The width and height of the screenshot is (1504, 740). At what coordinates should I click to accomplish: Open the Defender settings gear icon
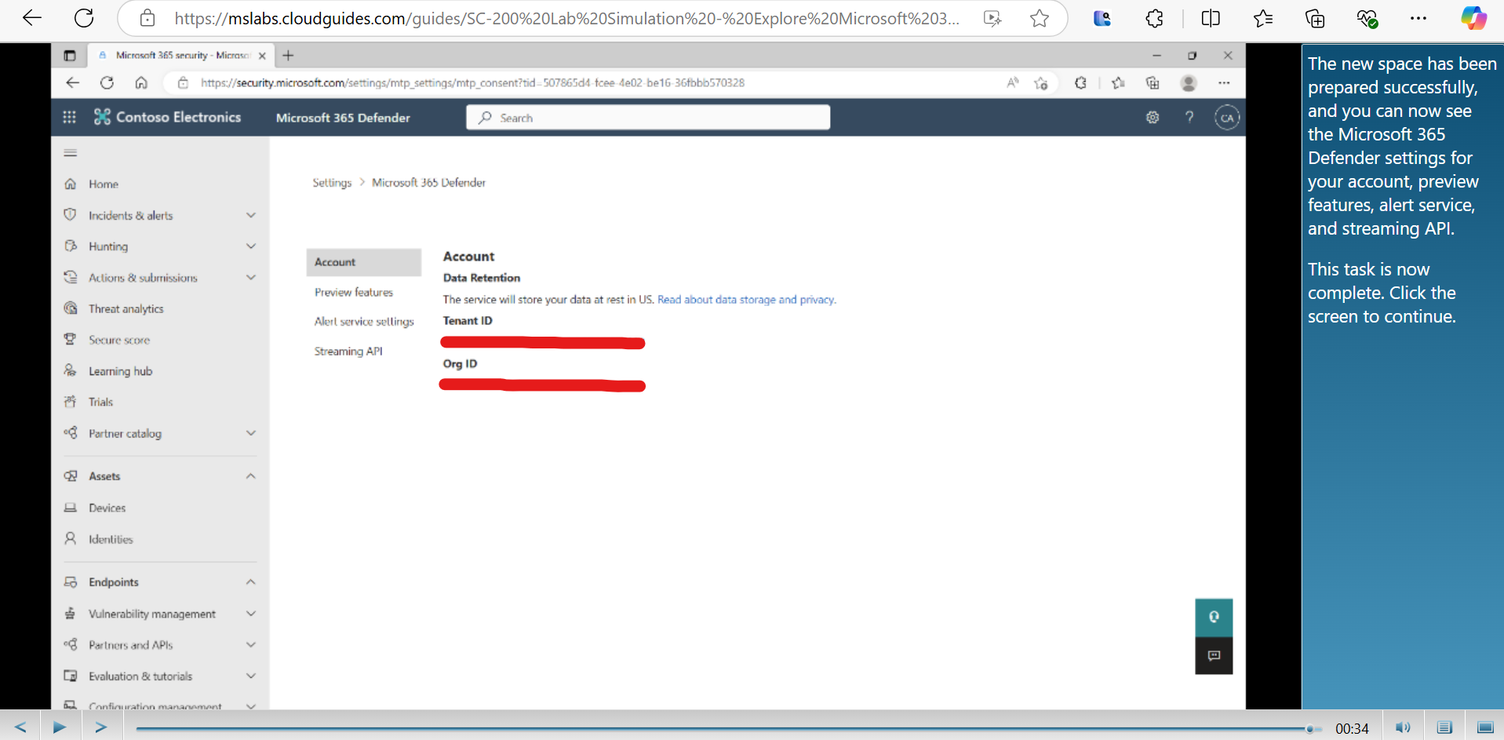[1153, 117]
